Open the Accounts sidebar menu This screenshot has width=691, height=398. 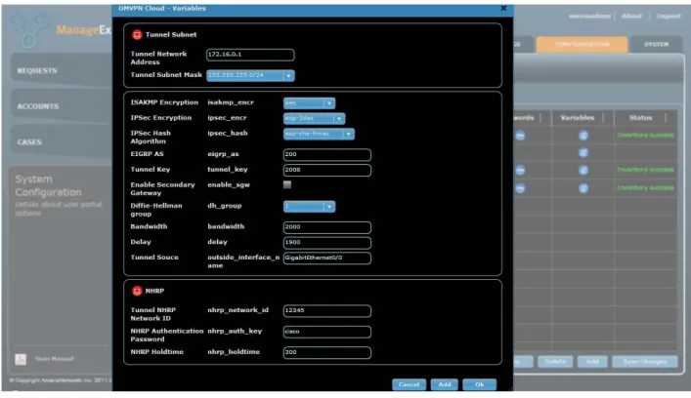click(x=62, y=106)
